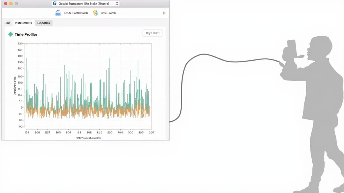Minimize the window with yellow button
The width and height of the screenshot is (344, 193).
[11, 3]
